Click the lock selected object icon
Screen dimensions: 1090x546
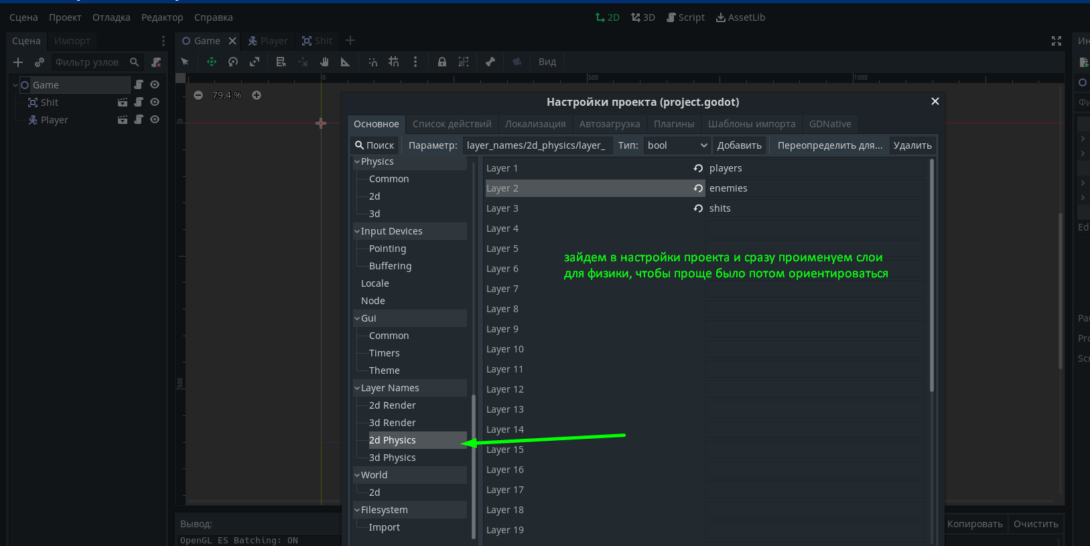pyautogui.click(x=442, y=62)
